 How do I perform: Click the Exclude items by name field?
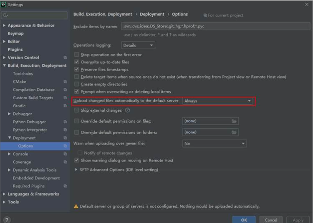(x=216, y=26)
